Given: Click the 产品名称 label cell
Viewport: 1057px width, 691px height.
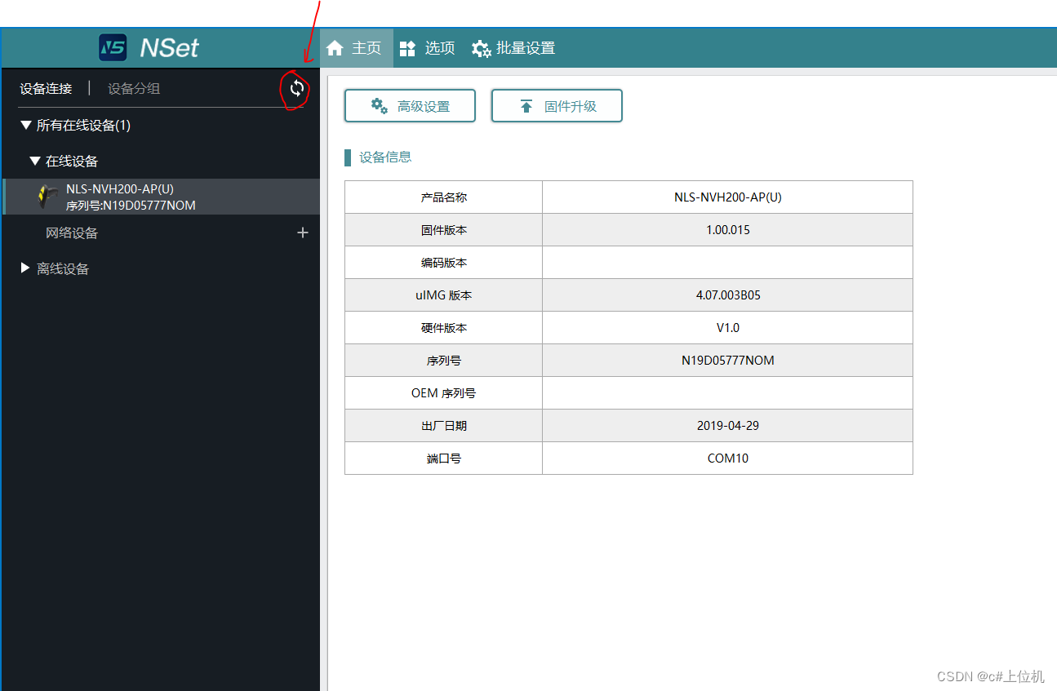Looking at the screenshot, I should click(x=444, y=197).
